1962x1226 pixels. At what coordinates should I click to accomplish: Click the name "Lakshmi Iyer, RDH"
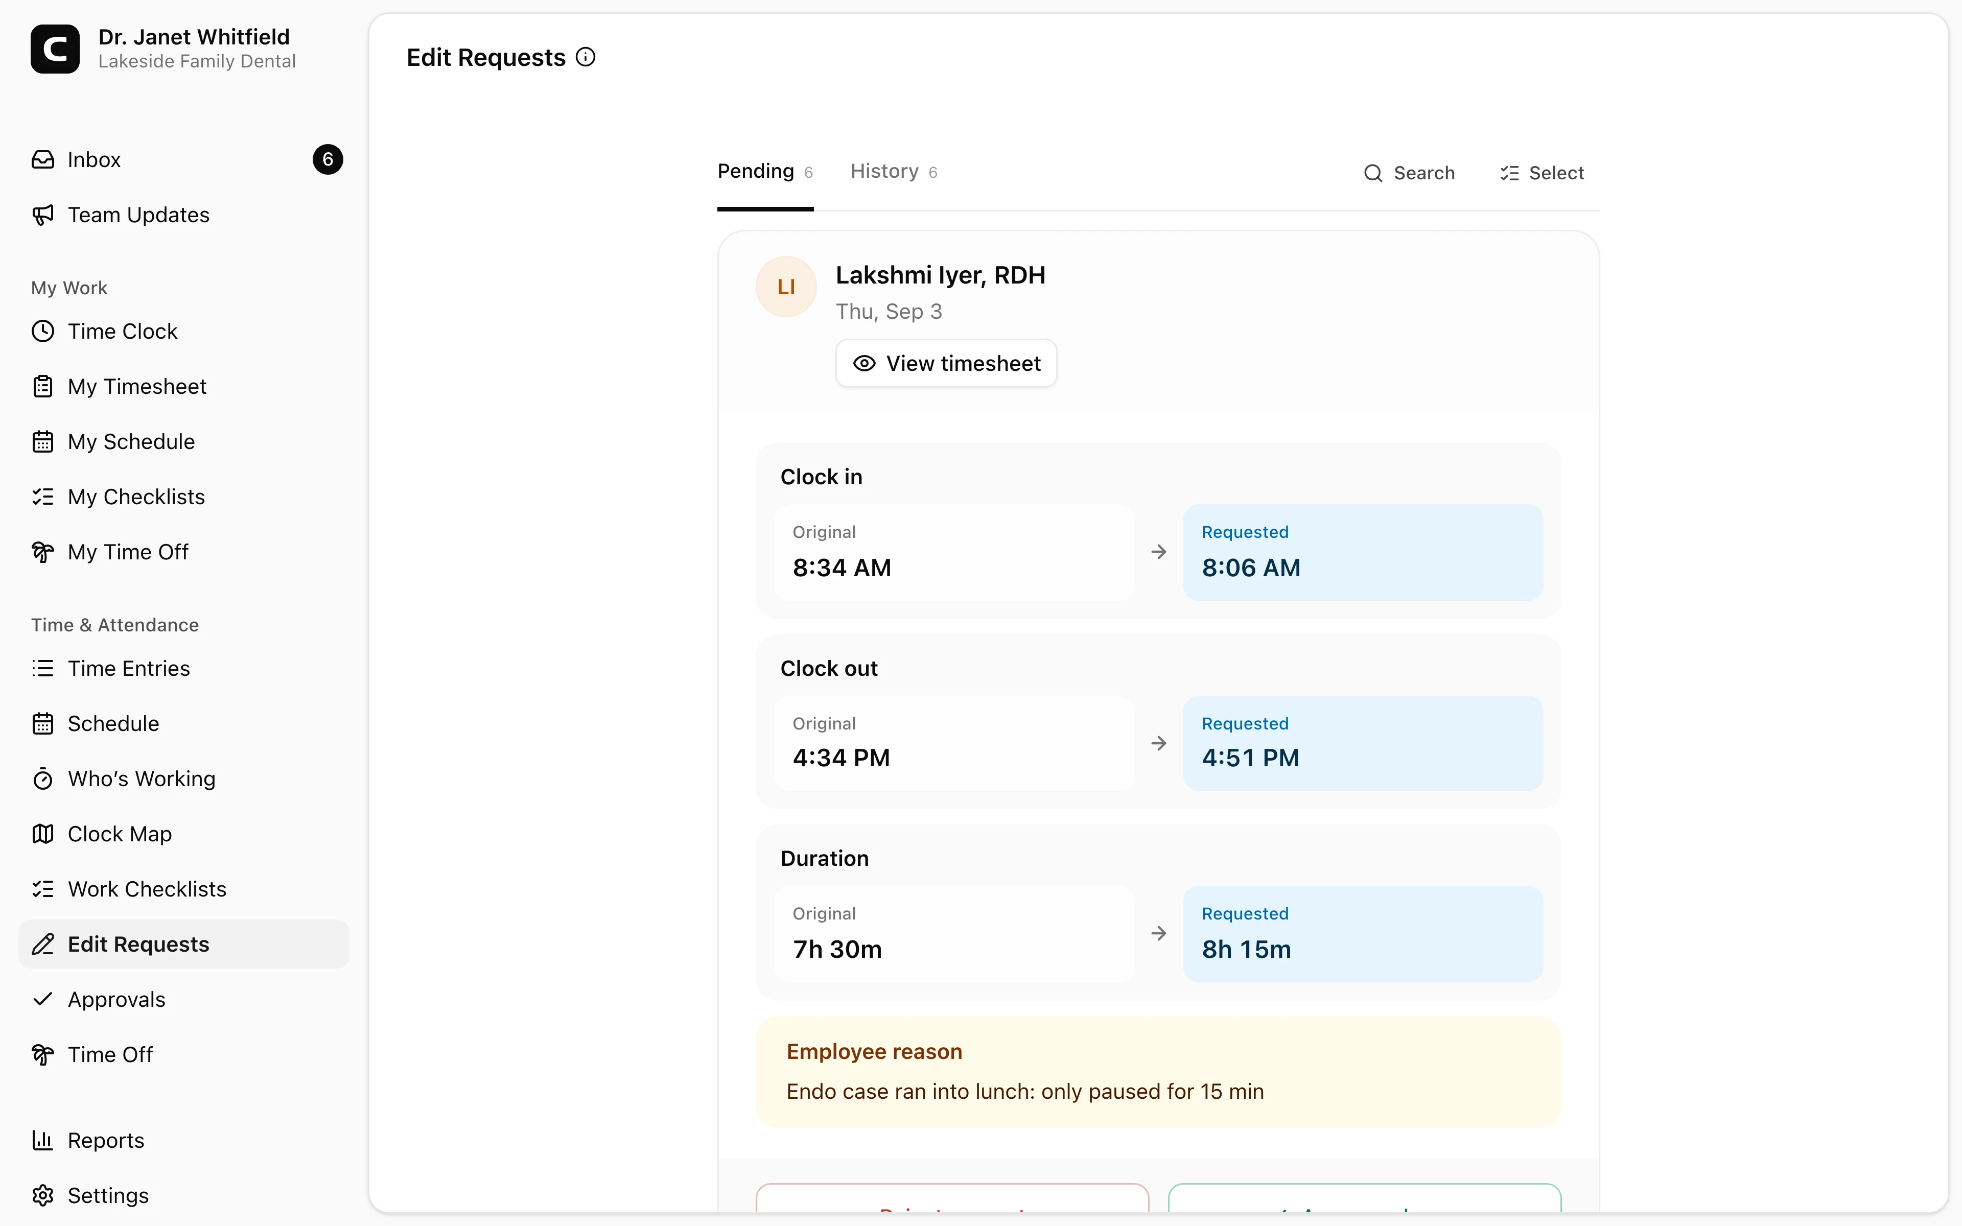941,276
